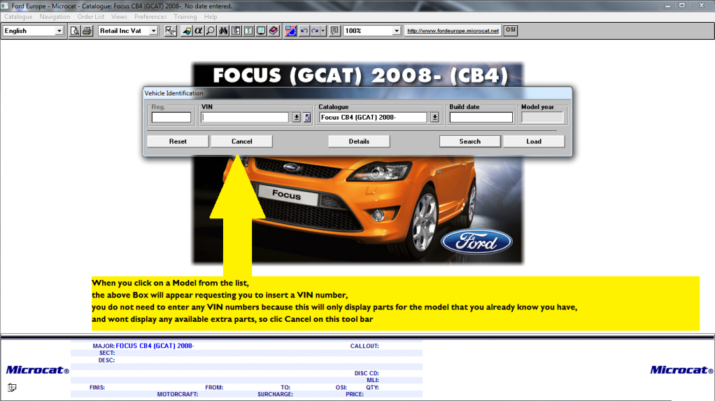Viewport: 715px width, 401px height.
Task: Open the Views menu
Action: pos(119,16)
